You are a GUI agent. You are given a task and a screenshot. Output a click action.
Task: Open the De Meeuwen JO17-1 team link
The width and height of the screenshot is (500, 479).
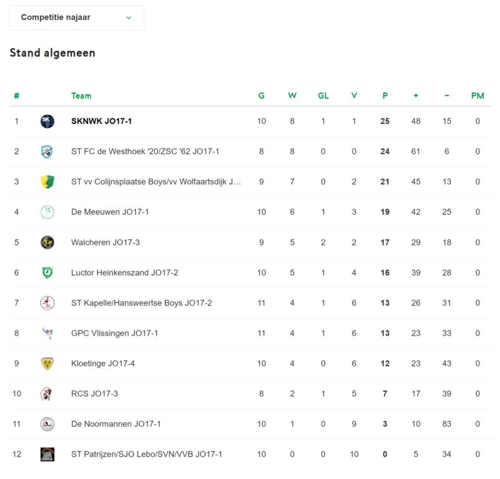point(110,212)
